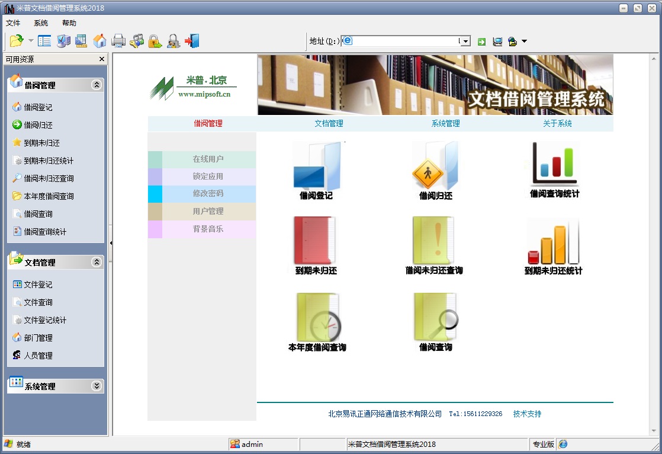
Task: Click the 背景音乐 button
Action: pos(202,229)
